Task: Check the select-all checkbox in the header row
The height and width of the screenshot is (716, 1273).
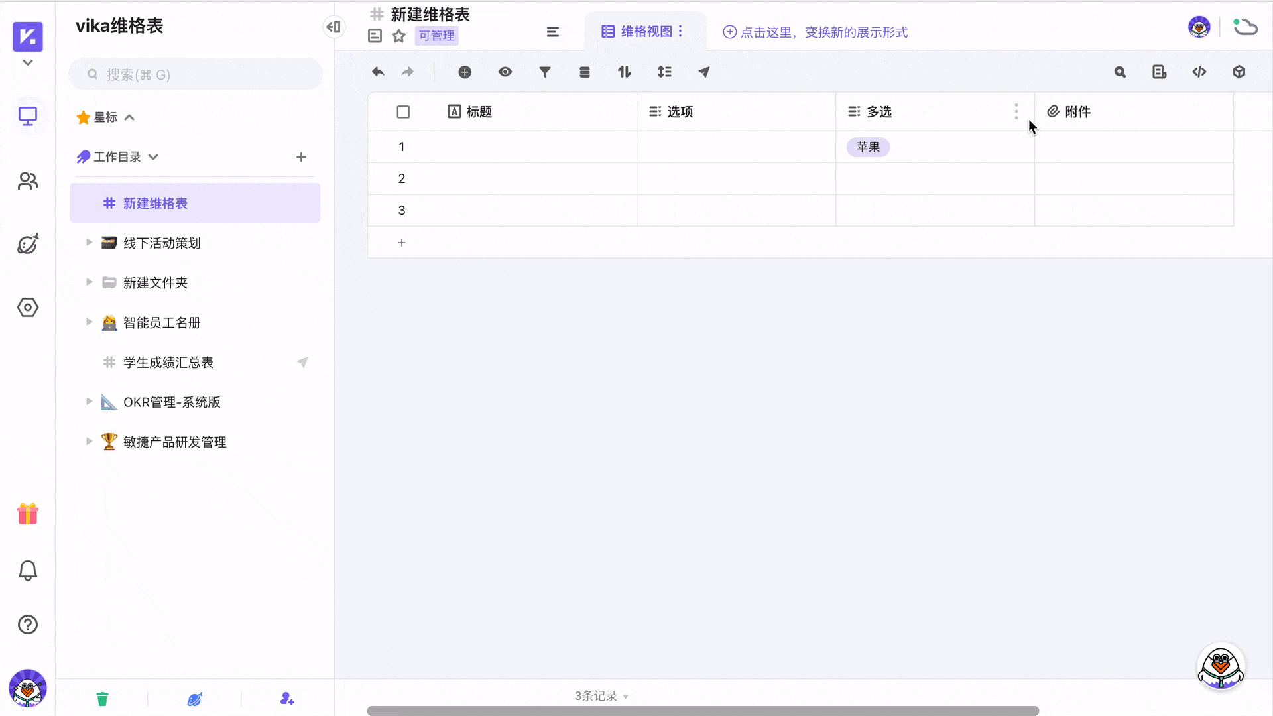Action: (402, 111)
